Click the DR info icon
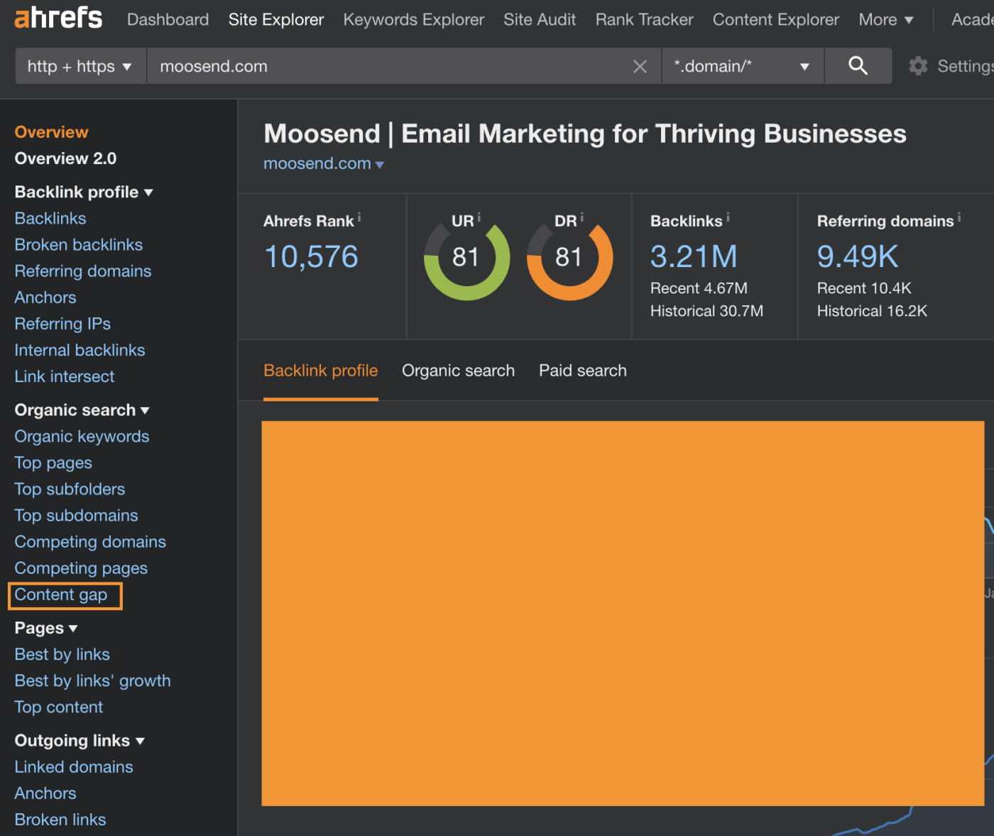The image size is (994, 836). [581, 217]
